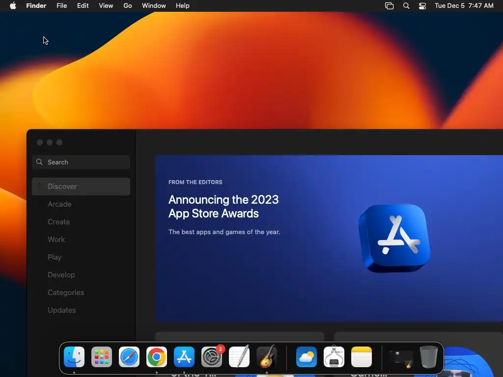The width and height of the screenshot is (503, 377).
Task: Open Launchpad from the Dock
Action: [x=102, y=357]
